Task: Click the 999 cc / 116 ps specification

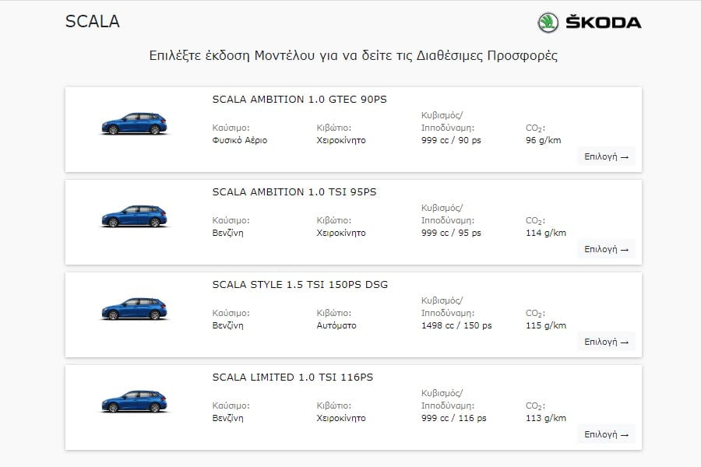Action: 454,418
